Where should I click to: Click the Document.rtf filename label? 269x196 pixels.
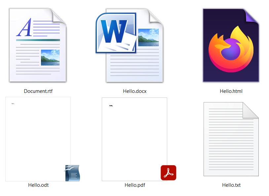38,91
